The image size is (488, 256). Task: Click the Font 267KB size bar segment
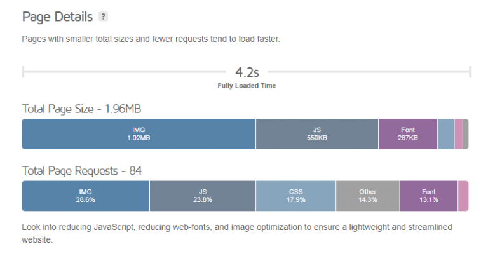407,134
